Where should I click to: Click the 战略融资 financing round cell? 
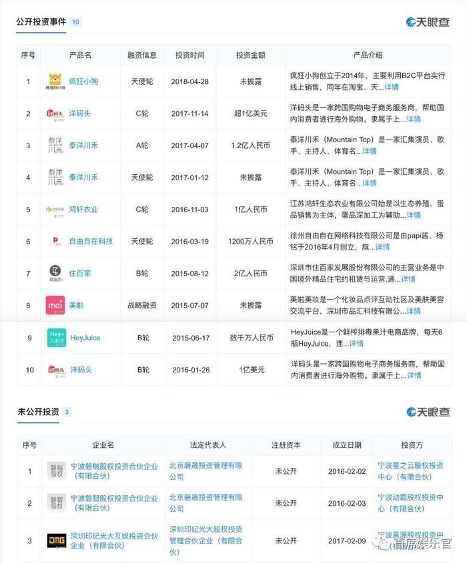[142, 306]
